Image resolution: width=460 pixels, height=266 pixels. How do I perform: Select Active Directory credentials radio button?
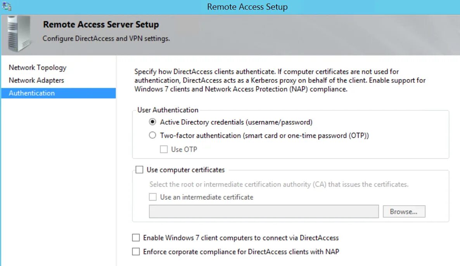153,122
